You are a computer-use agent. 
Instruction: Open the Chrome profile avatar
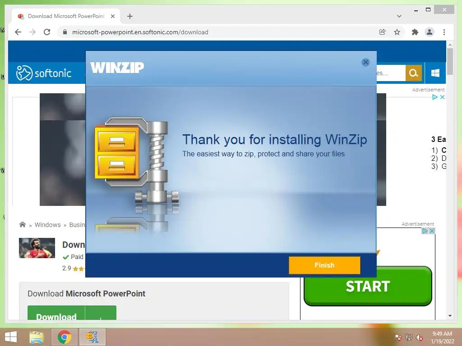430,32
